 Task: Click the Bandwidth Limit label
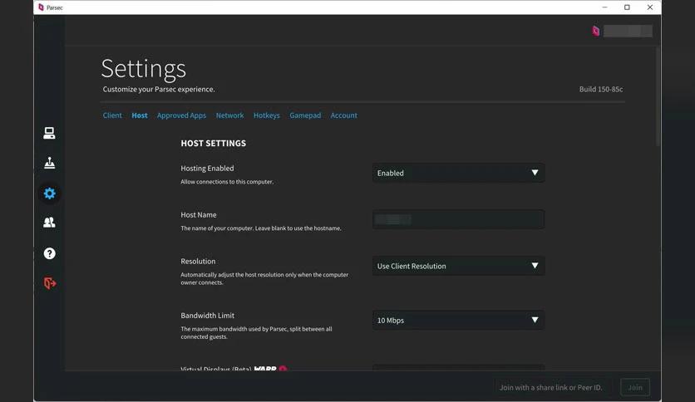[208, 316]
